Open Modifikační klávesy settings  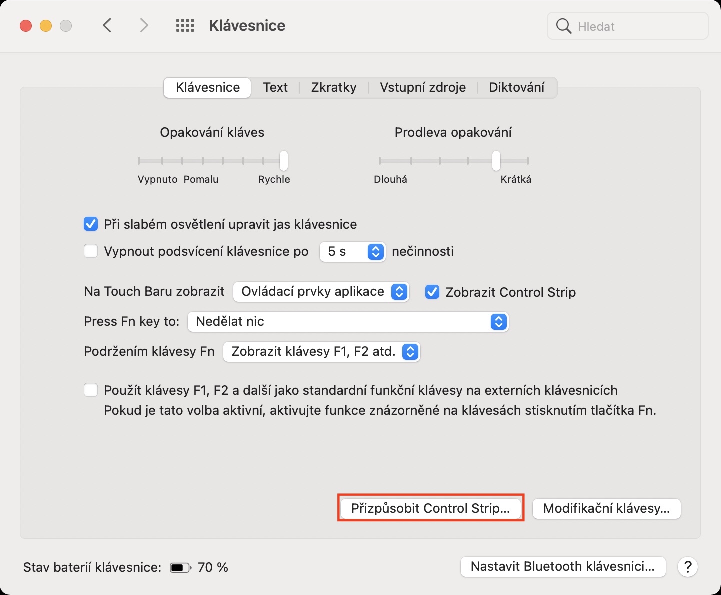[x=606, y=509]
